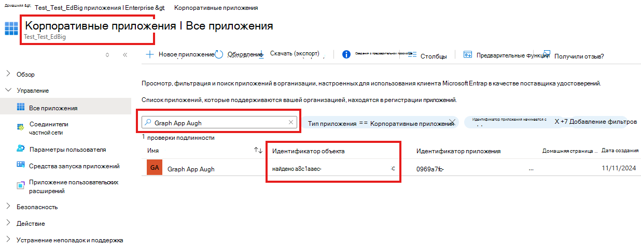Remove the Тип приложения filter
The height and width of the screenshot is (249, 641).
(x=452, y=122)
